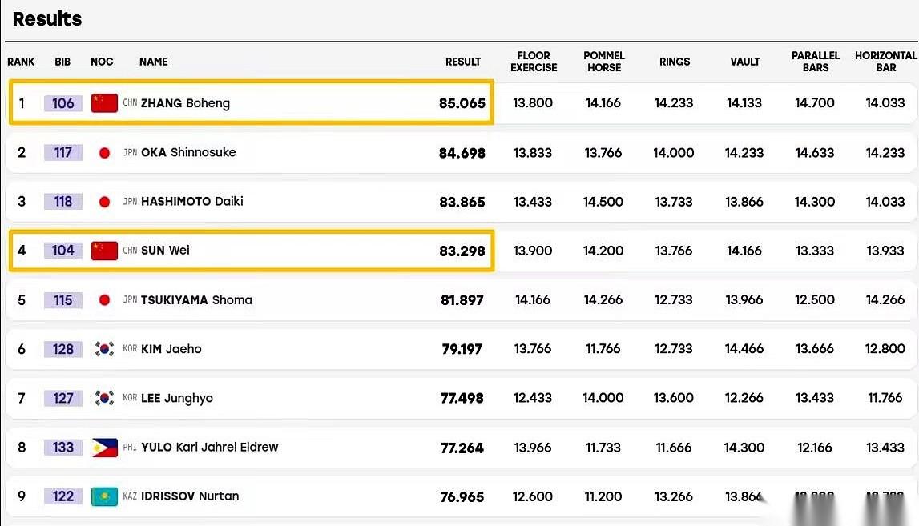The image size is (919, 526).
Task: Click bib number 133 badge
Action: pyautogui.click(x=63, y=448)
